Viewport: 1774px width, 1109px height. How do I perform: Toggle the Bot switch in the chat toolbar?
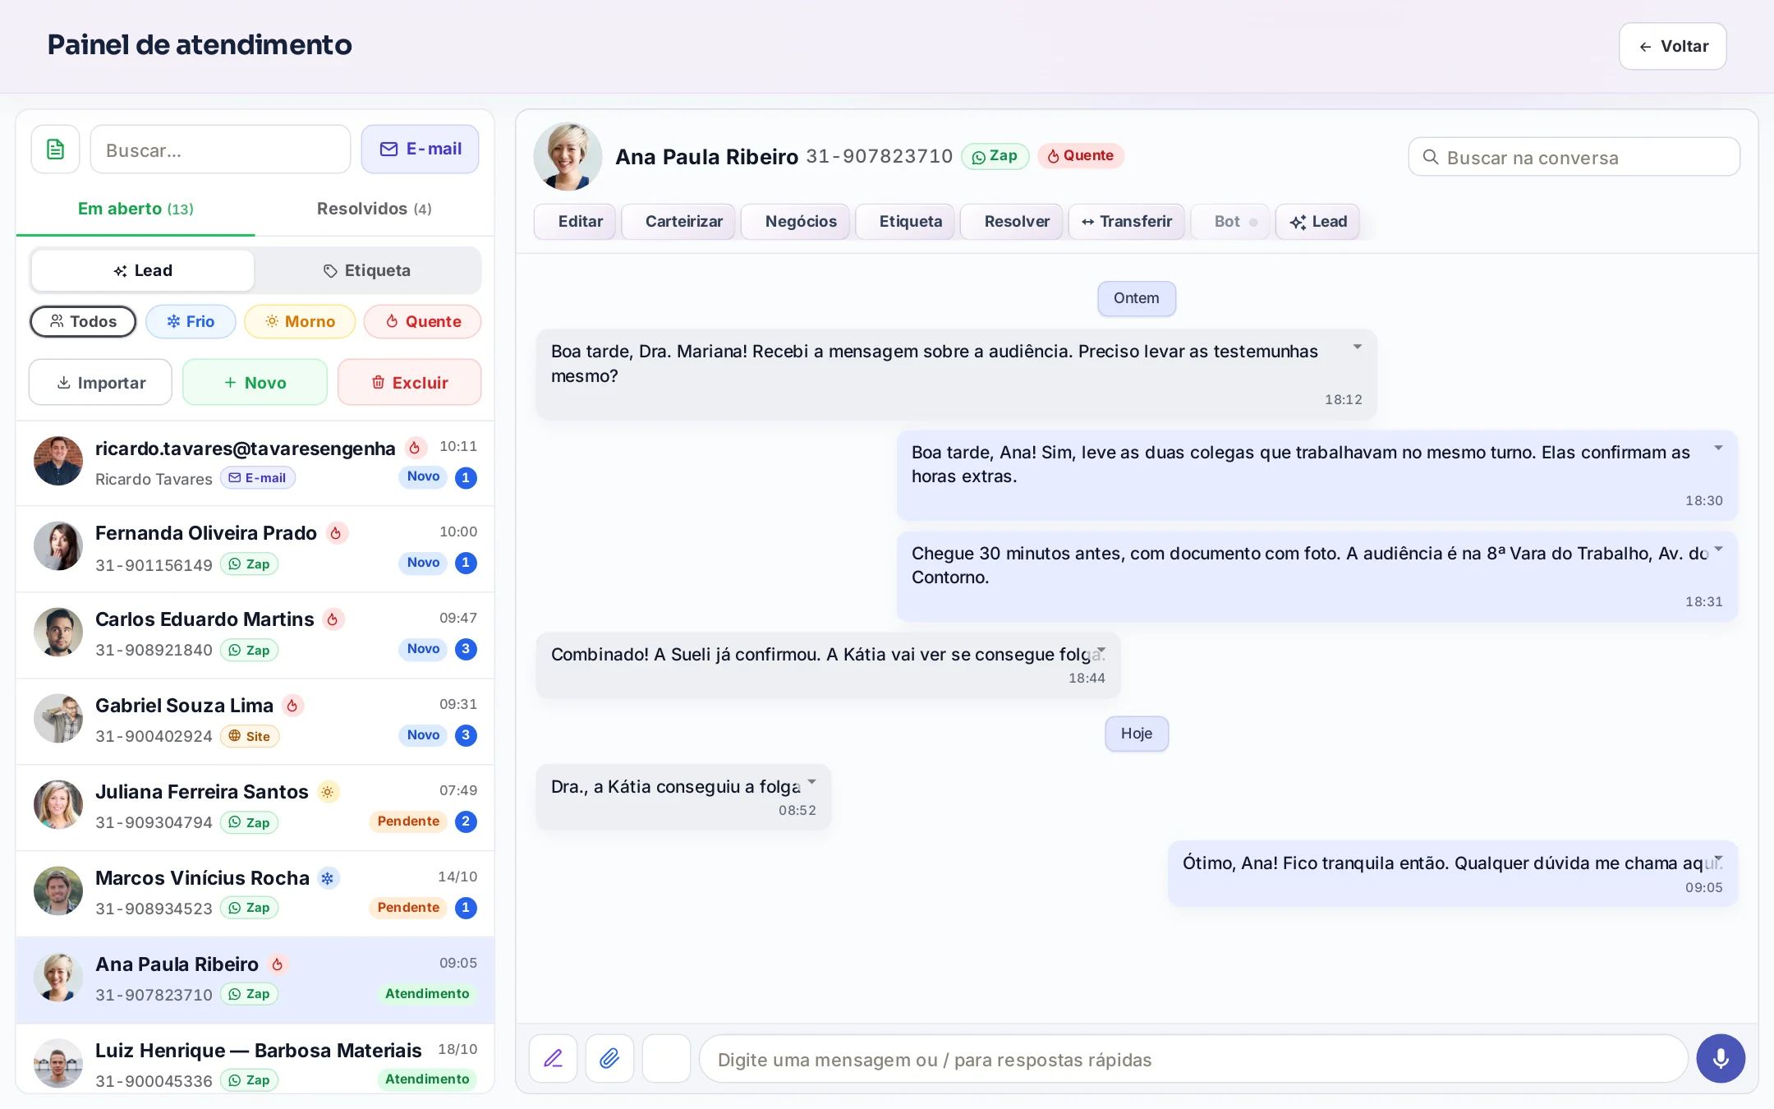click(x=1229, y=222)
